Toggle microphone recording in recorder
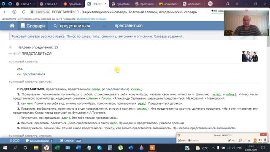 [x=265, y=141]
